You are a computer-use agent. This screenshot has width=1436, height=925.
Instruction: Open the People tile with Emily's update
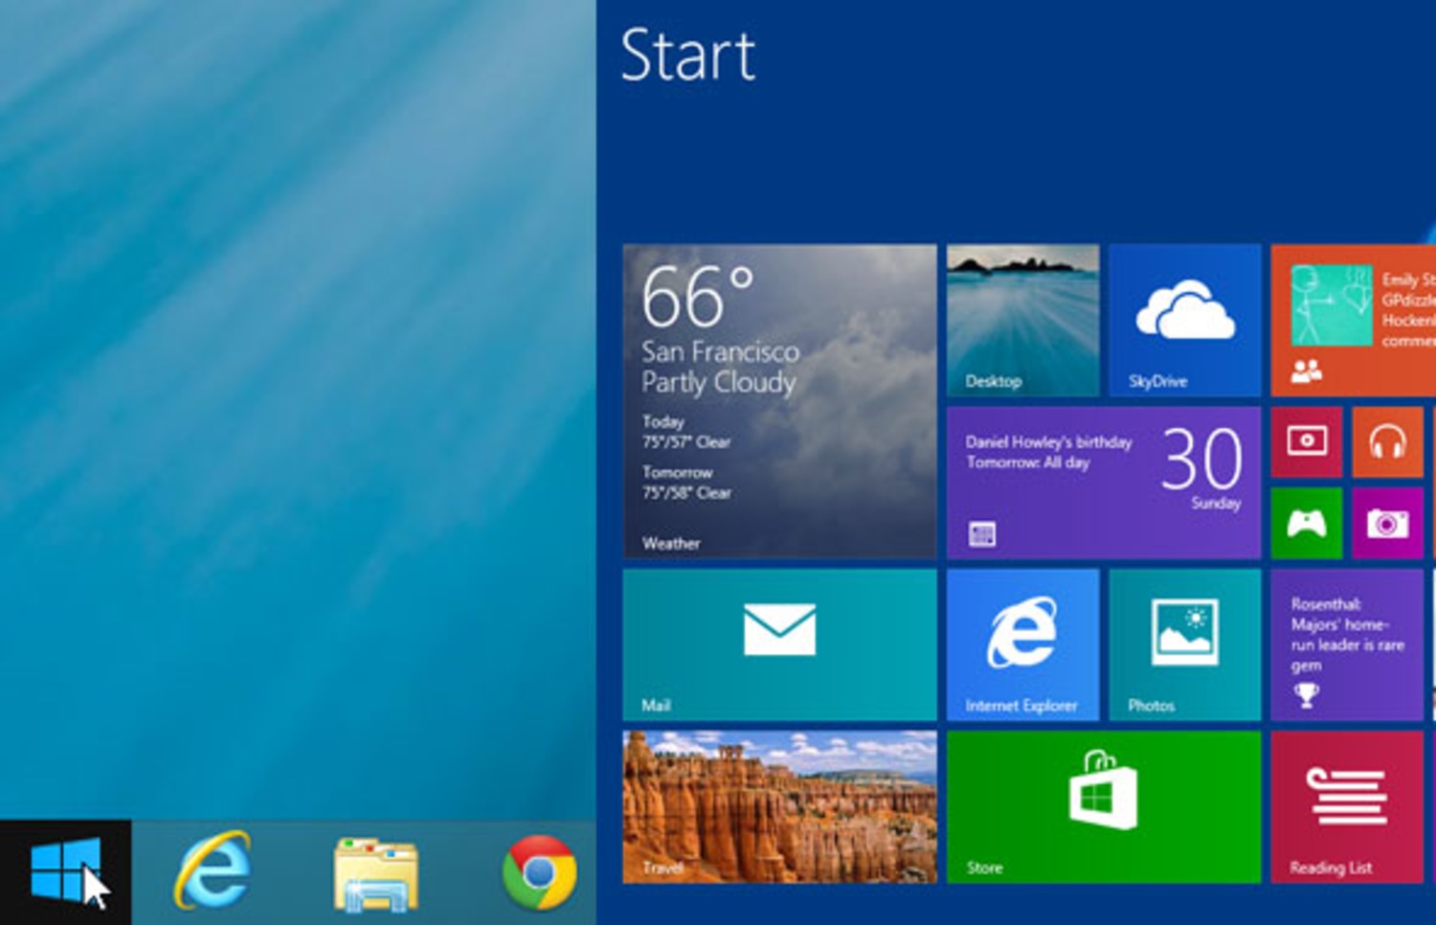[x=1352, y=320]
